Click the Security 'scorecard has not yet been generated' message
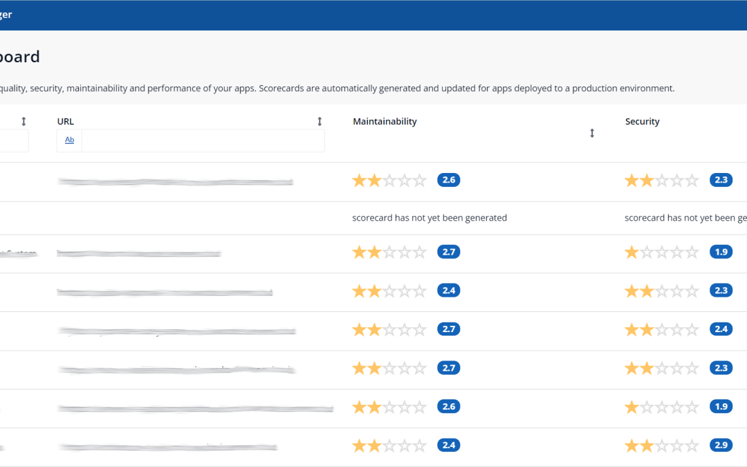This screenshot has width=747, height=467. coord(685,218)
